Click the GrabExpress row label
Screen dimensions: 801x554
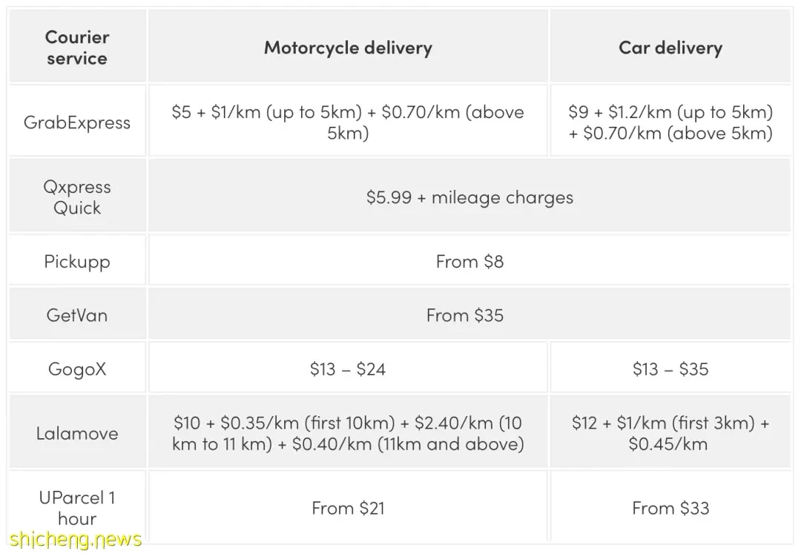77,122
